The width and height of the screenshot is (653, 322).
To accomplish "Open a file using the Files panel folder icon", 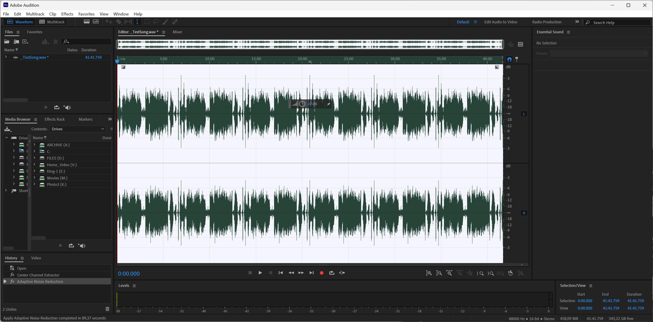I will point(7,41).
